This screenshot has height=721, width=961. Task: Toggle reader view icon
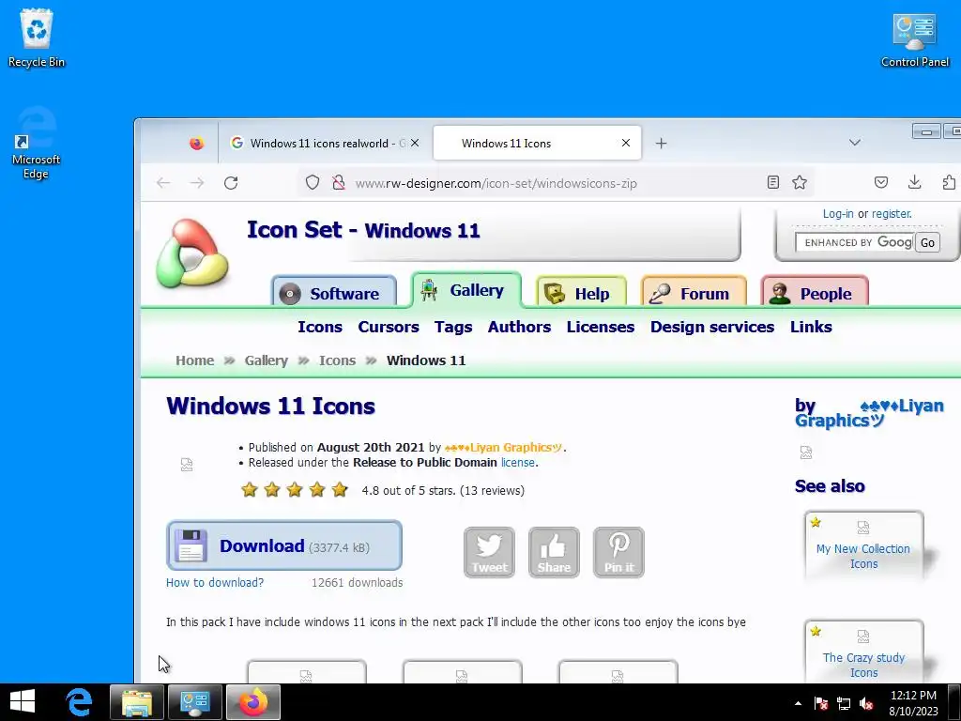point(773,182)
